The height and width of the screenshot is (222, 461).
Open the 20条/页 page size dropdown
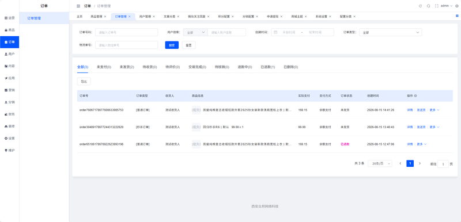[380, 163]
